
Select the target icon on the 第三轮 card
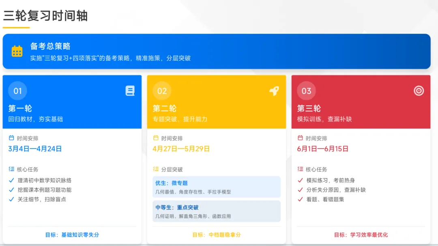point(418,91)
